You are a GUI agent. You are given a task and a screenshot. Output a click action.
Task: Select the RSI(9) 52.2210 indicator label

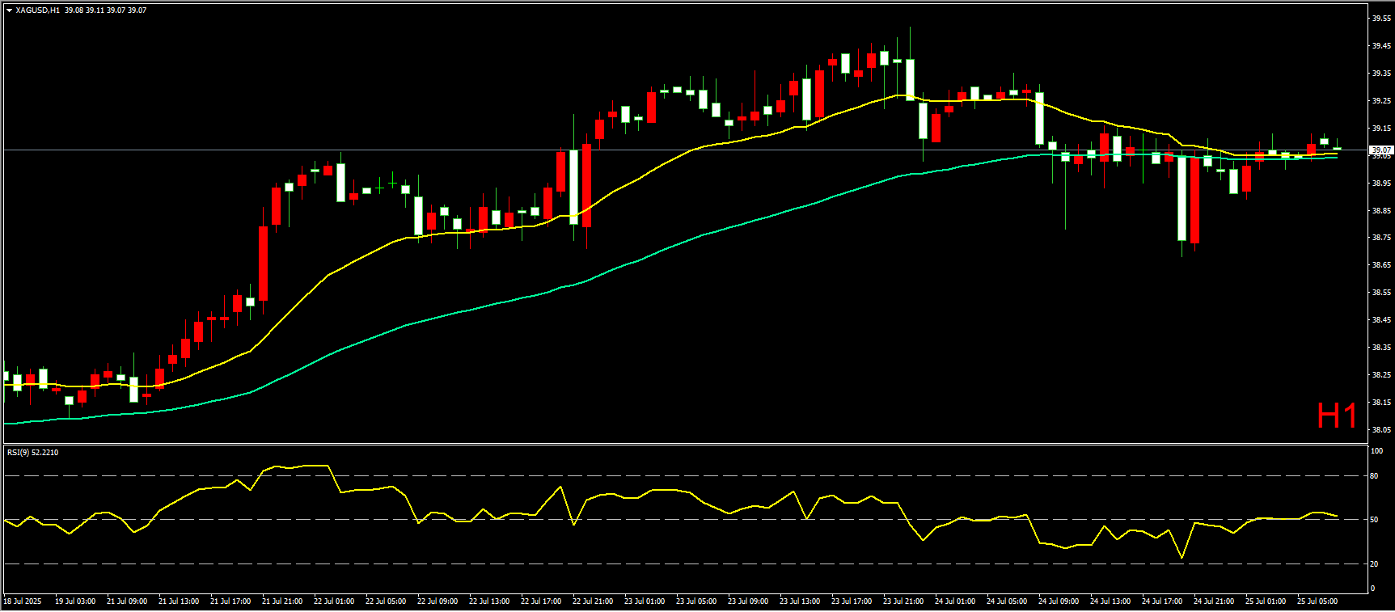[32, 453]
